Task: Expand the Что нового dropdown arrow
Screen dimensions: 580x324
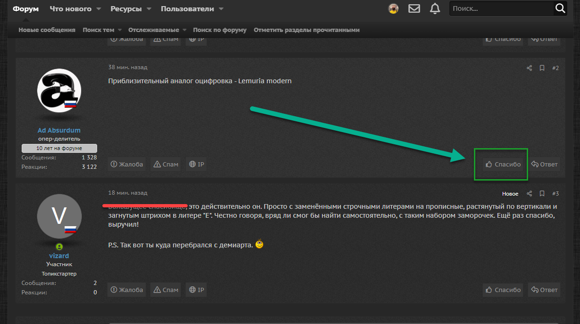Action: pyautogui.click(x=99, y=9)
